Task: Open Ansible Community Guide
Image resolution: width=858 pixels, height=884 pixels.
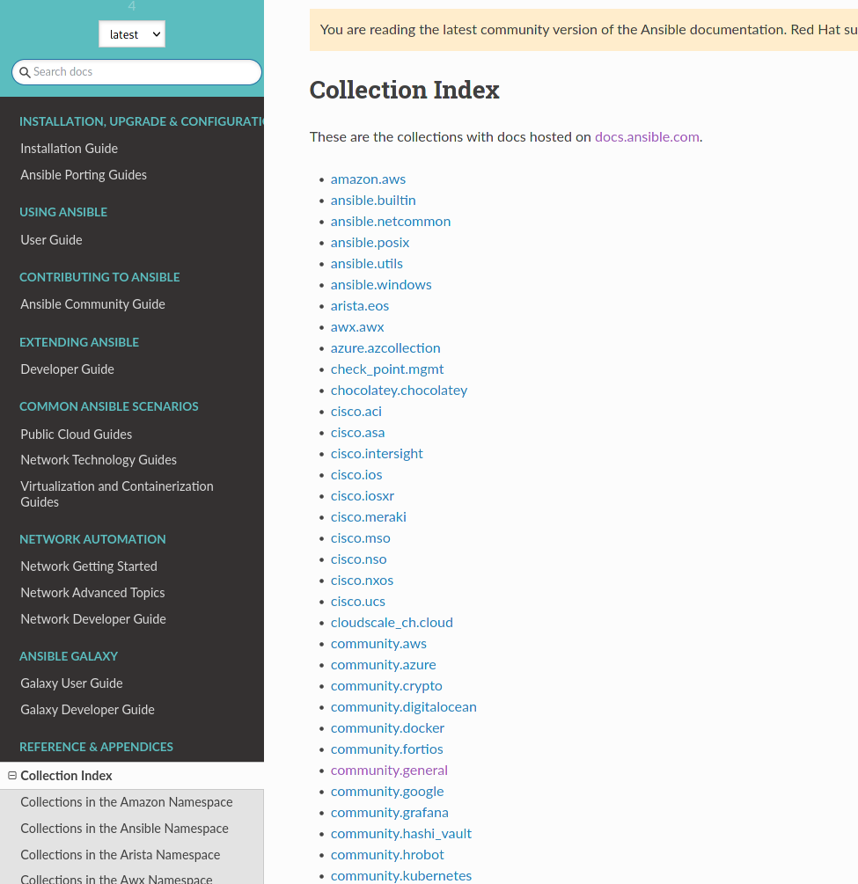Action: point(92,303)
